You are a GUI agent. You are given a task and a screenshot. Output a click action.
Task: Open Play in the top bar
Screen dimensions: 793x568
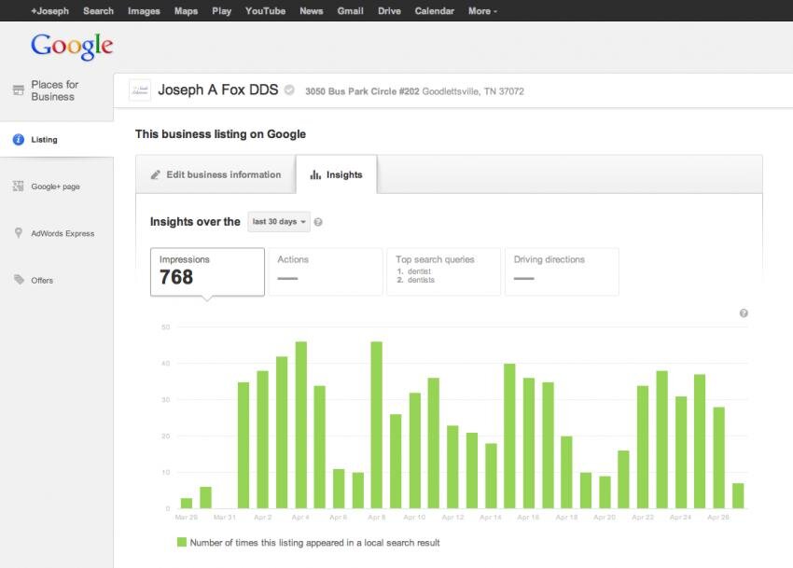point(221,10)
